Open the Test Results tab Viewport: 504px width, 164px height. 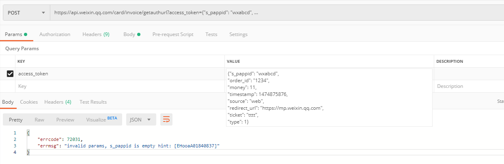[x=93, y=102]
